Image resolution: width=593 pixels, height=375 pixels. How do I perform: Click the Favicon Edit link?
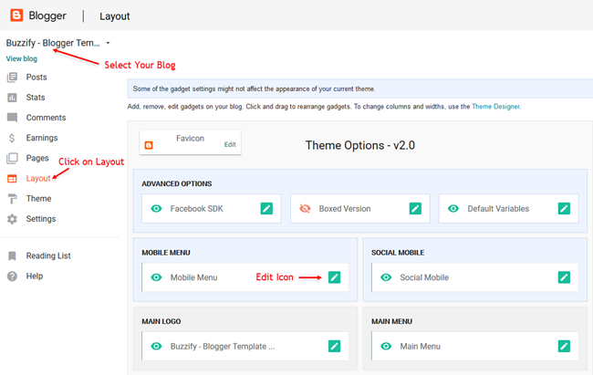pyautogui.click(x=230, y=144)
